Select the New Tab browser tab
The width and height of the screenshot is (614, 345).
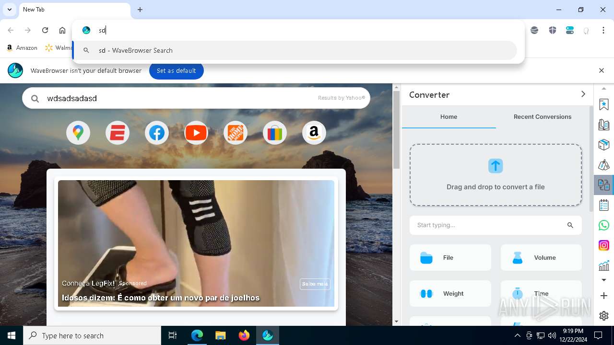coord(74,10)
